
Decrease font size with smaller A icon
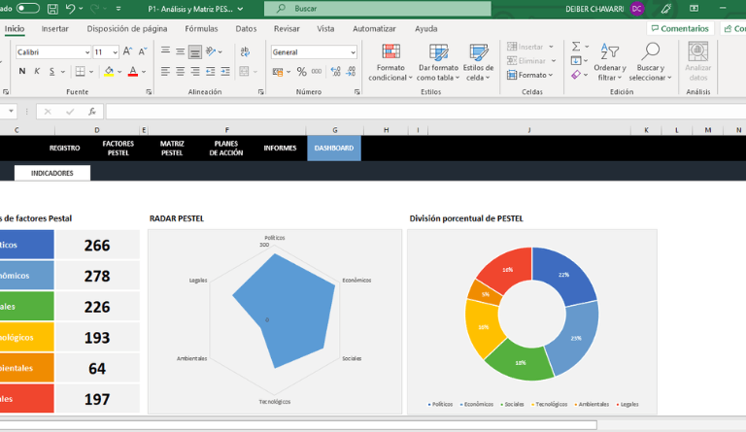(x=143, y=51)
